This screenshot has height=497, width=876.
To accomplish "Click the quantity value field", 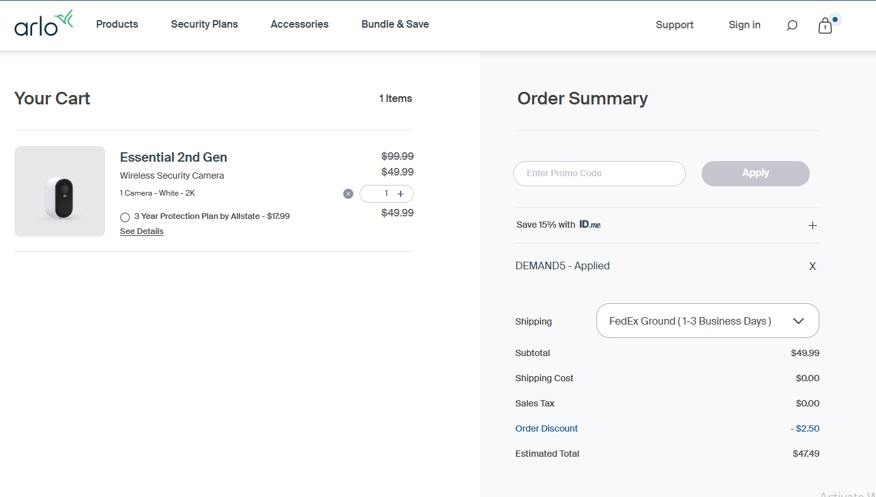I will (386, 194).
